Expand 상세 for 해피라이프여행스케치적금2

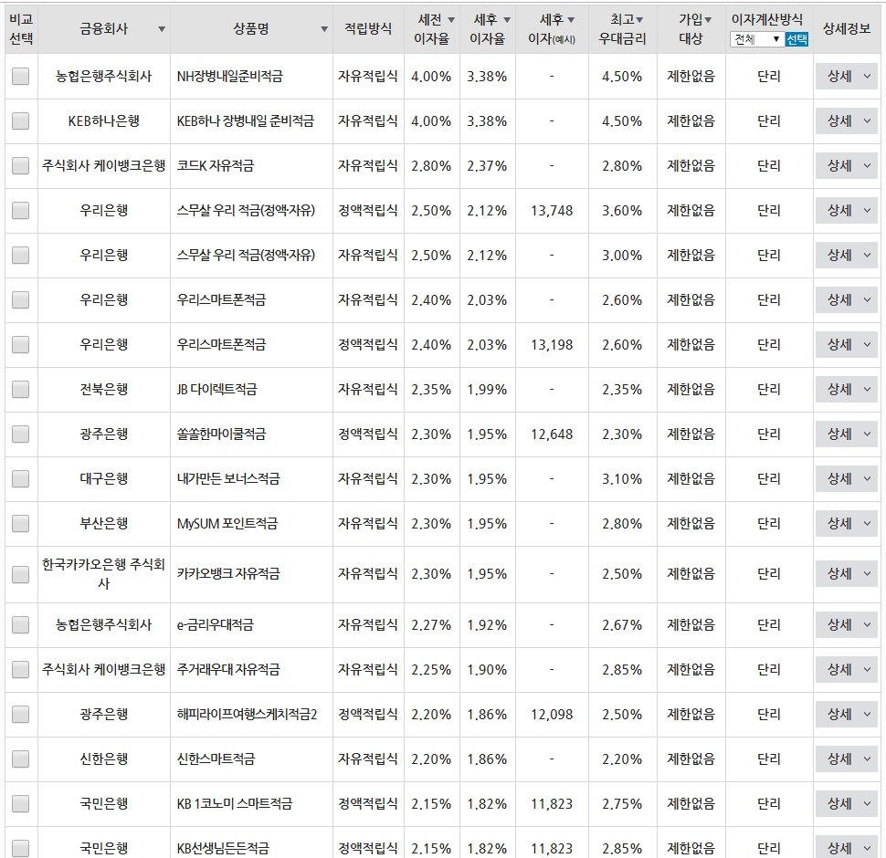[847, 714]
